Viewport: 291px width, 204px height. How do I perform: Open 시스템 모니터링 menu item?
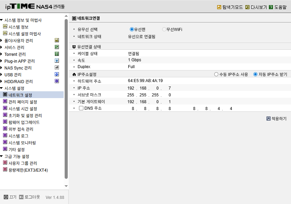22,143
